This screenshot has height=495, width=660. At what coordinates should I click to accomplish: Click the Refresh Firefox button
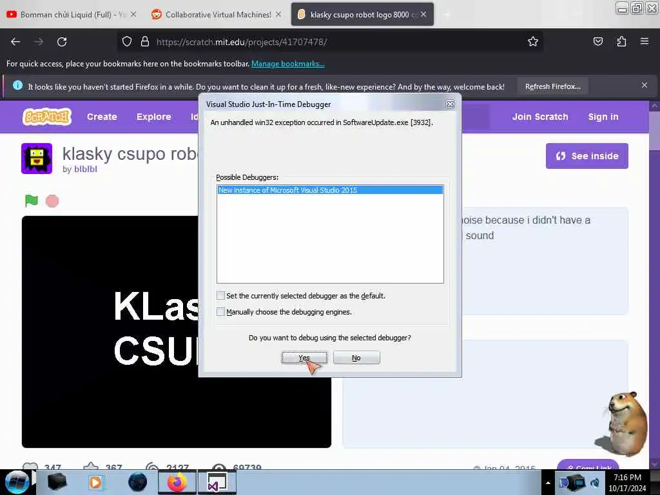click(552, 87)
